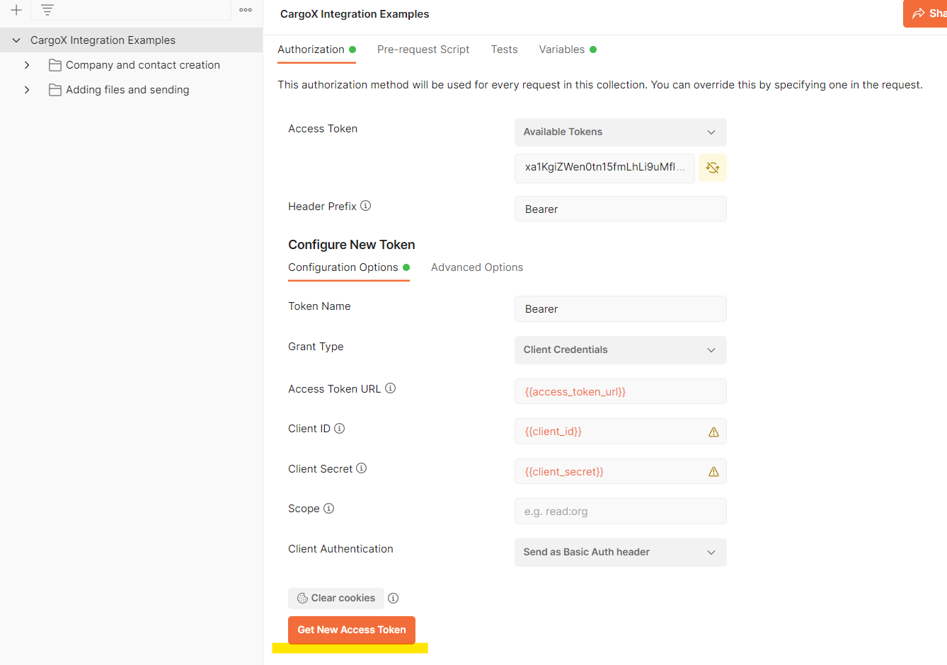Click the Token Name input field
Screen dimensions: 947x665
pyautogui.click(x=621, y=309)
